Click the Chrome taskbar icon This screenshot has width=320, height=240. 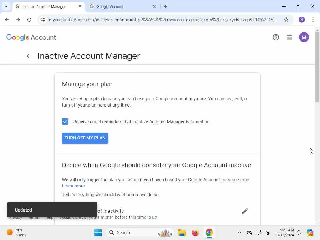209,232
